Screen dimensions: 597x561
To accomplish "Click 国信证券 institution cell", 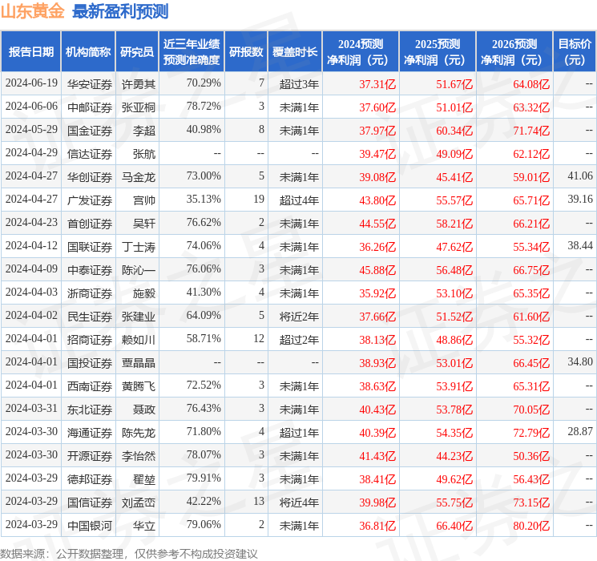I will point(90,502).
